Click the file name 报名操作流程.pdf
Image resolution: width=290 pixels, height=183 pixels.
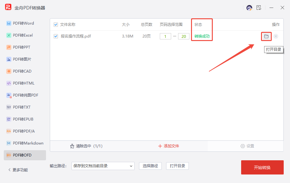(76, 36)
